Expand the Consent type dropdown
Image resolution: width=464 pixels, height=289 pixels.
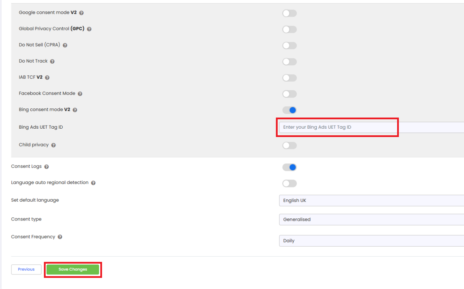tap(371, 220)
